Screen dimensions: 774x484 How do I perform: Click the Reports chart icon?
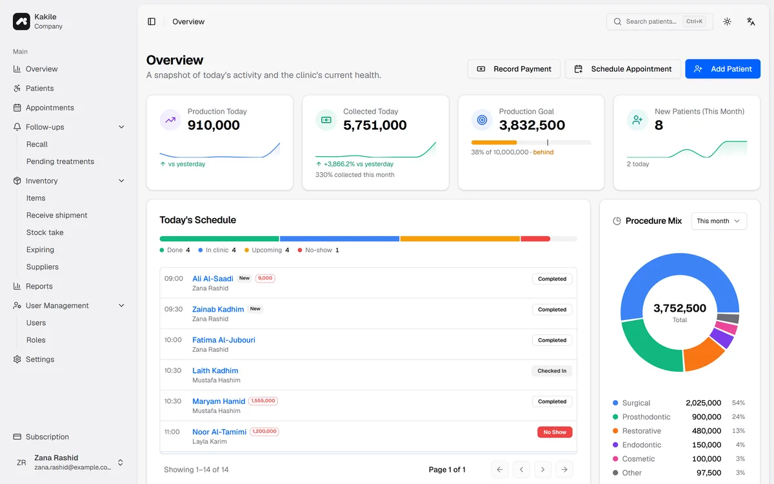17,287
